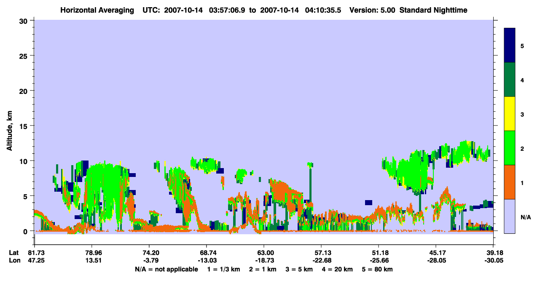Click the orange colorbar segment labeled 1
This screenshot has width=548, height=281.
tap(510, 182)
